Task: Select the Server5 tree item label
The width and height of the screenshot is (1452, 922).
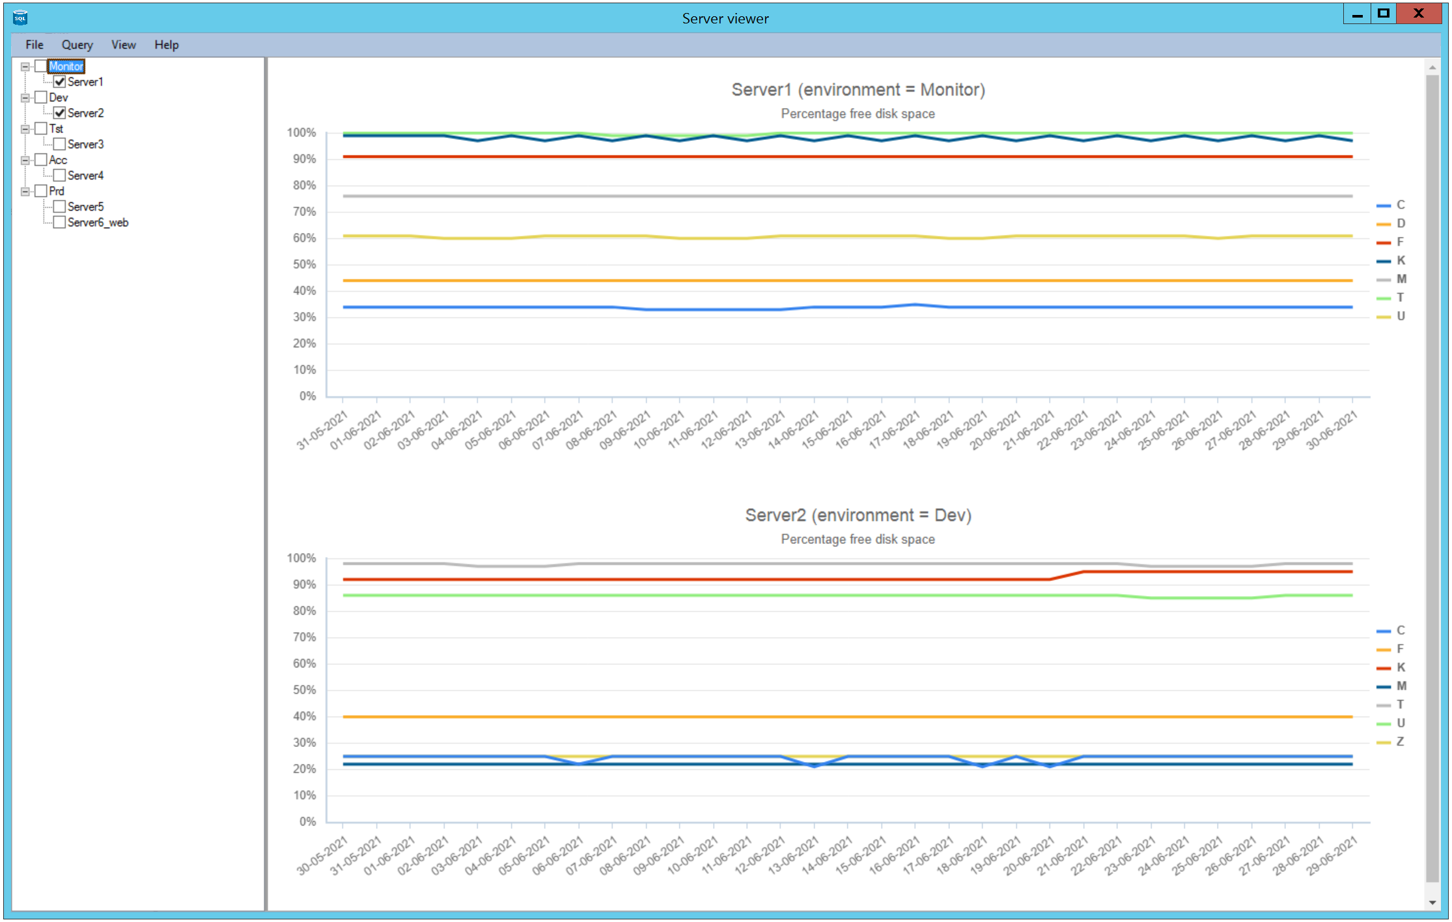Action: [85, 207]
